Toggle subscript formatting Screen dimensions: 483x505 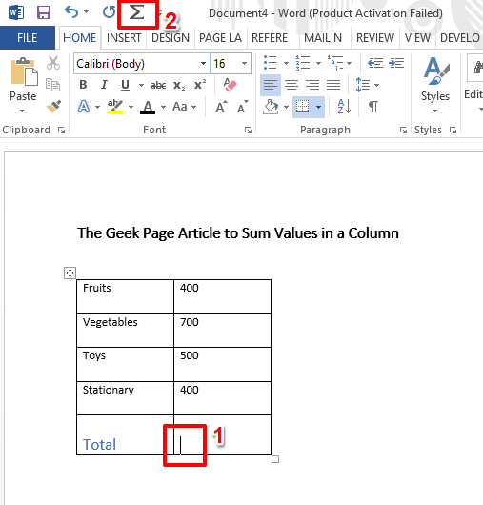click(179, 86)
